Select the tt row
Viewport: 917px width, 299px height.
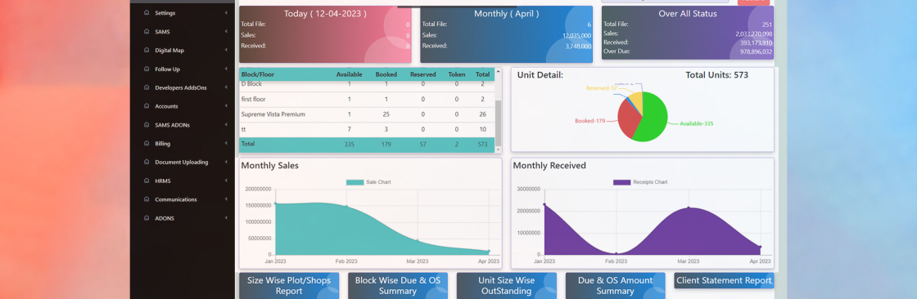367,130
